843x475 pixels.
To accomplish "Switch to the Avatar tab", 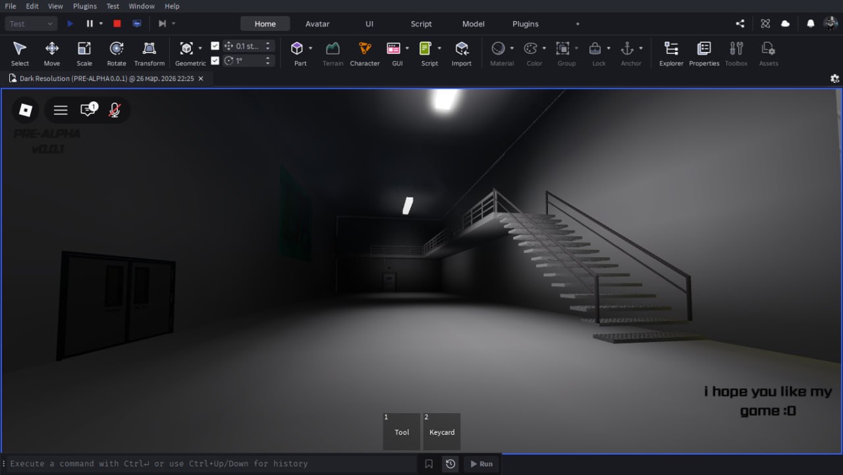I will 317,24.
